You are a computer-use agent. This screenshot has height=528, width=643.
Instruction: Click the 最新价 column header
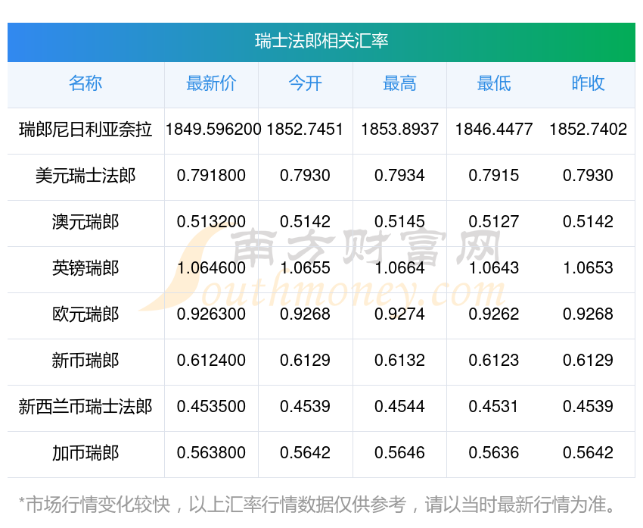coord(211,84)
